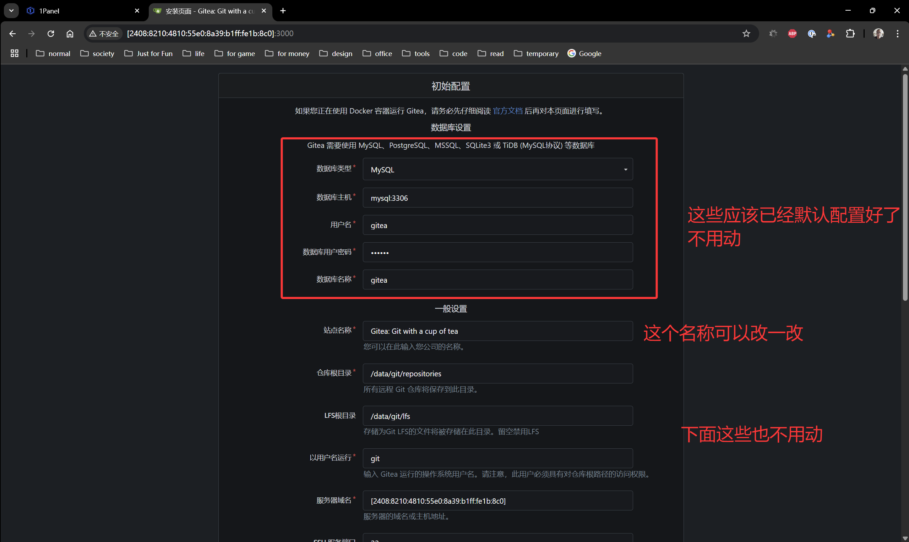Open the Extensions puzzle icon
This screenshot has height=542, width=909.
pyautogui.click(x=850, y=34)
